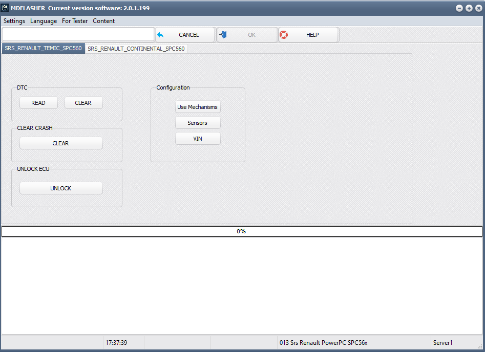Click the empty log output area
Viewport: 485px width, 352px height.
pos(242,285)
